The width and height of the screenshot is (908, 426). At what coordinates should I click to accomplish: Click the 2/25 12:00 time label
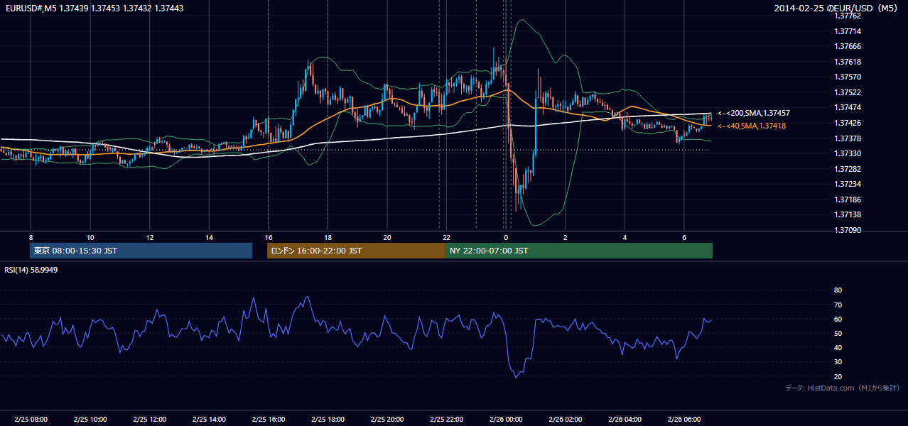(150, 420)
